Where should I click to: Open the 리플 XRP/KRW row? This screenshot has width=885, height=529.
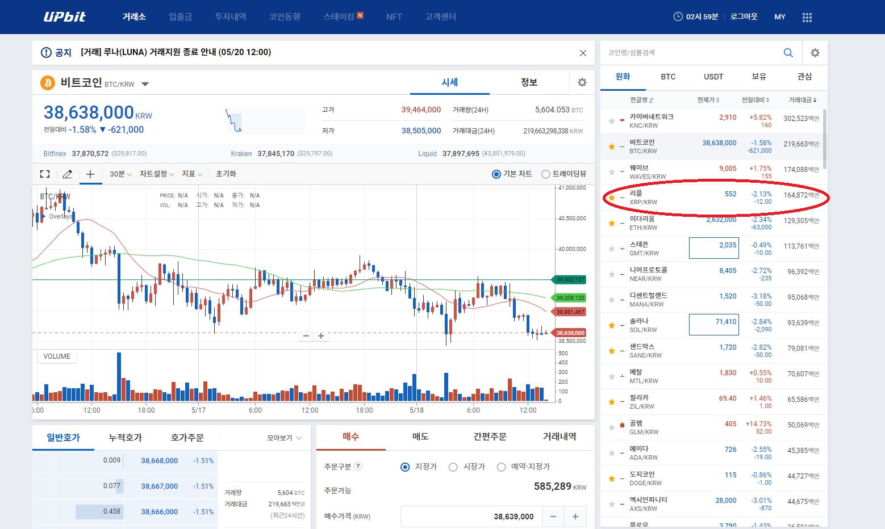click(714, 198)
